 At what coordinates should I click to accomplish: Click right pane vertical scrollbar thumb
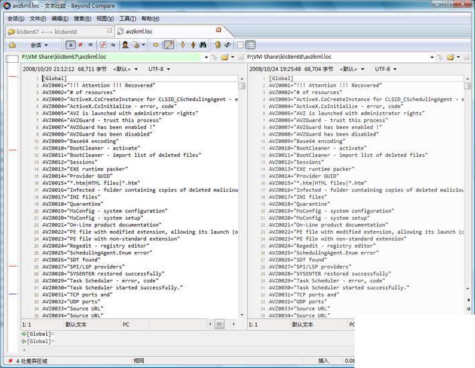click(x=468, y=86)
